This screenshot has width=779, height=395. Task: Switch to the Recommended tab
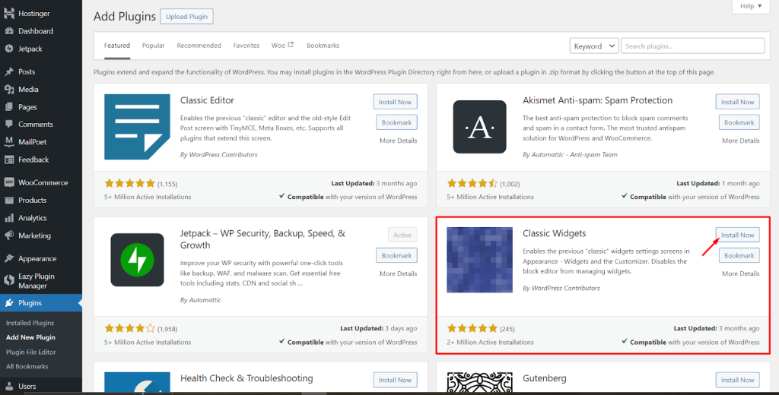[199, 45]
